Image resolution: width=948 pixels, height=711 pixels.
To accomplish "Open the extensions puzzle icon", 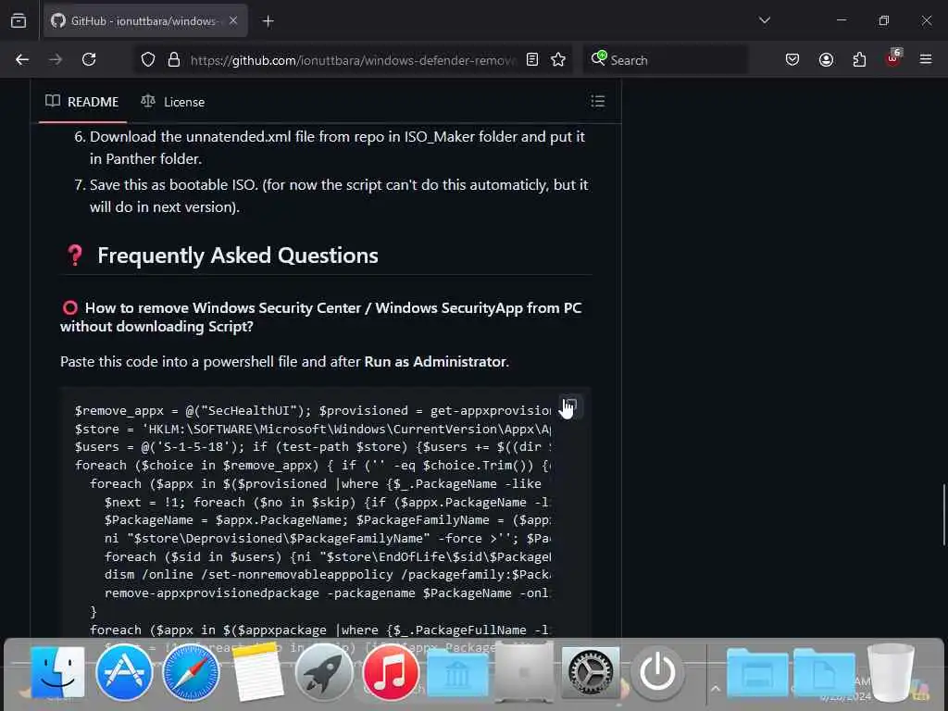I will point(859,60).
